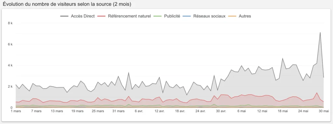Click the 18 avr. x-axis label

point(180,111)
